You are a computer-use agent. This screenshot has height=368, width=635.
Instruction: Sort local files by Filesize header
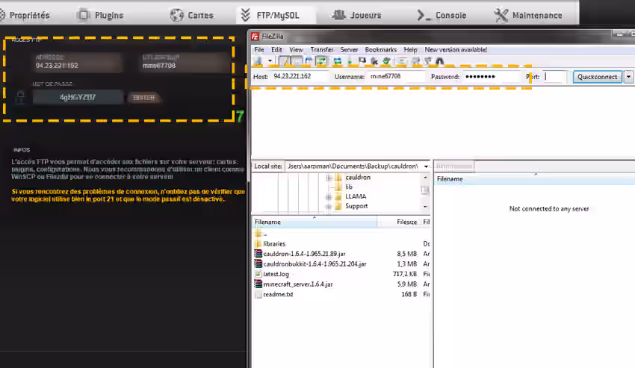click(400, 222)
